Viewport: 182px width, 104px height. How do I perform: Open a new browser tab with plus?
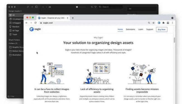click(73, 18)
